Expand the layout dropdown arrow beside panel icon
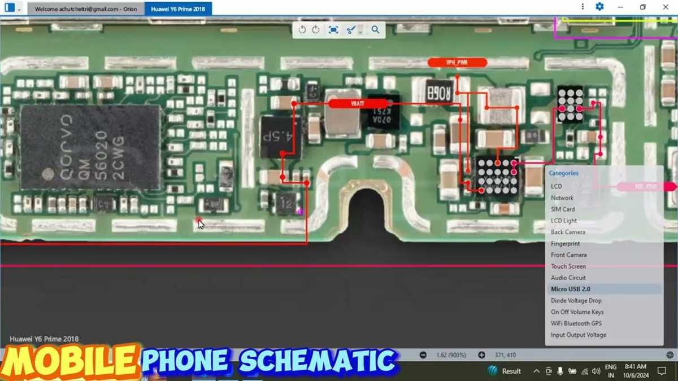The width and height of the screenshot is (678, 381). (x=19, y=9)
